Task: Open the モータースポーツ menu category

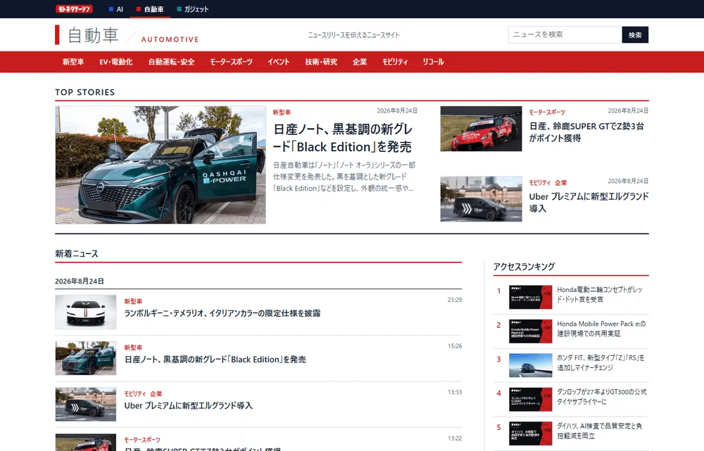Action: click(231, 62)
